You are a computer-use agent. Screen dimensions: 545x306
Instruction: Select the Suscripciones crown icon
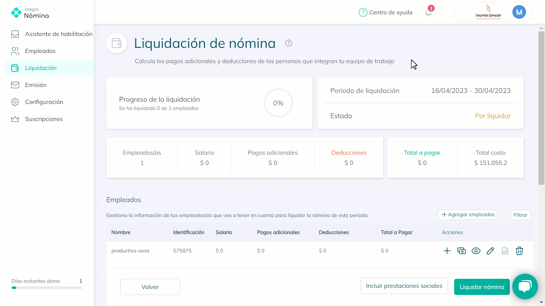(x=15, y=119)
